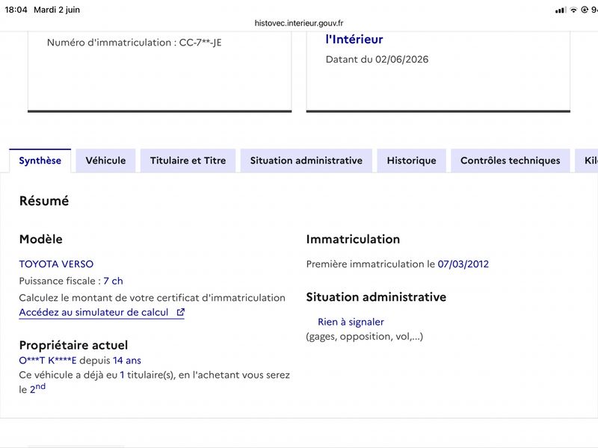The image size is (598, 448).
Task: Switch to the Véhicule tab
Action: pyautogui.click(x=105, y=161)
